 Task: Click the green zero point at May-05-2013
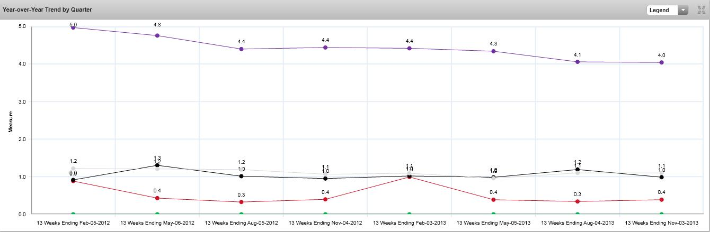tap(493, 214)
